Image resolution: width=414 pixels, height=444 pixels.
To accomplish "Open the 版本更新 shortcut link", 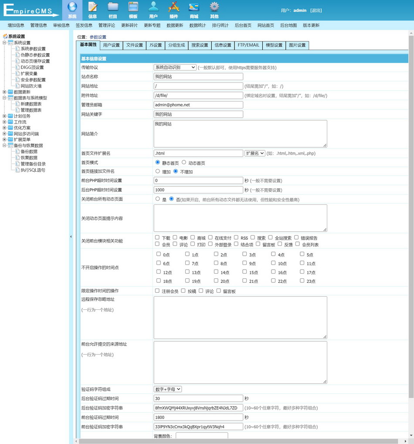I will pyautogui.click(x=311, y=25).
